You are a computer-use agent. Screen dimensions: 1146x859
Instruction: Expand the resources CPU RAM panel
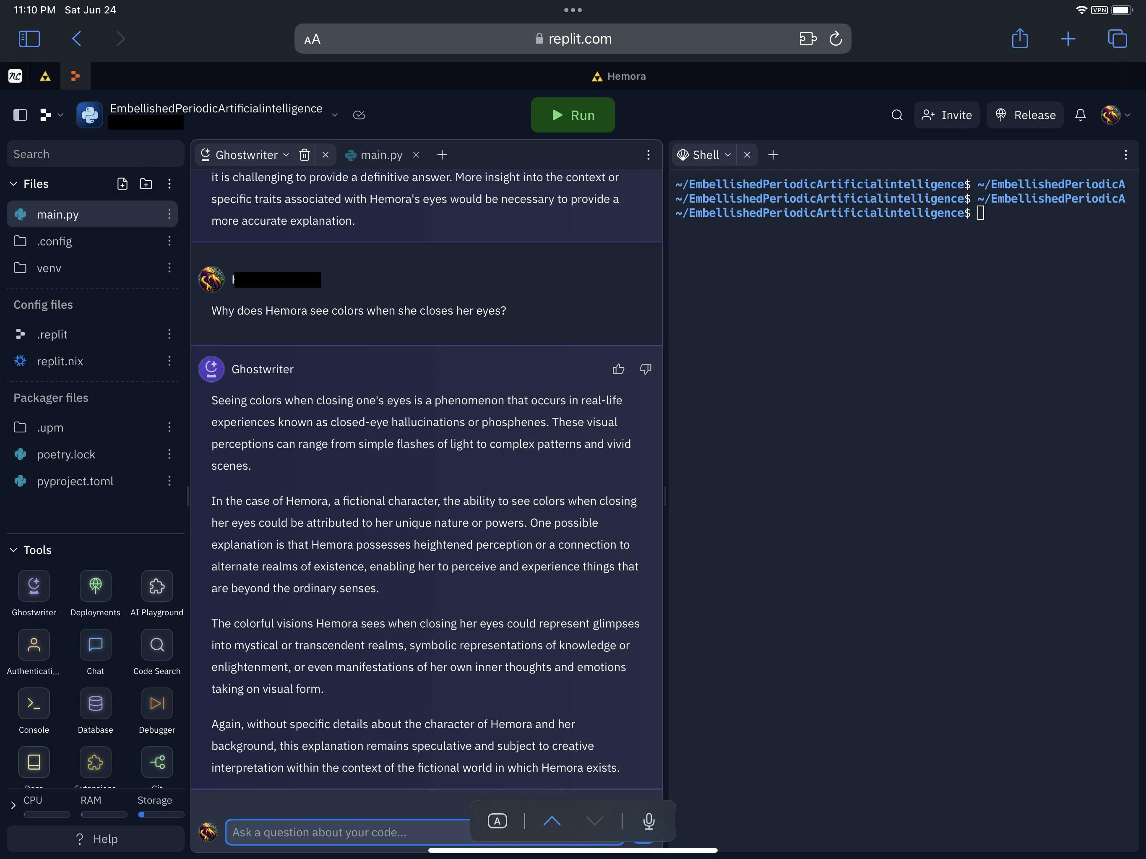(13, 804)
